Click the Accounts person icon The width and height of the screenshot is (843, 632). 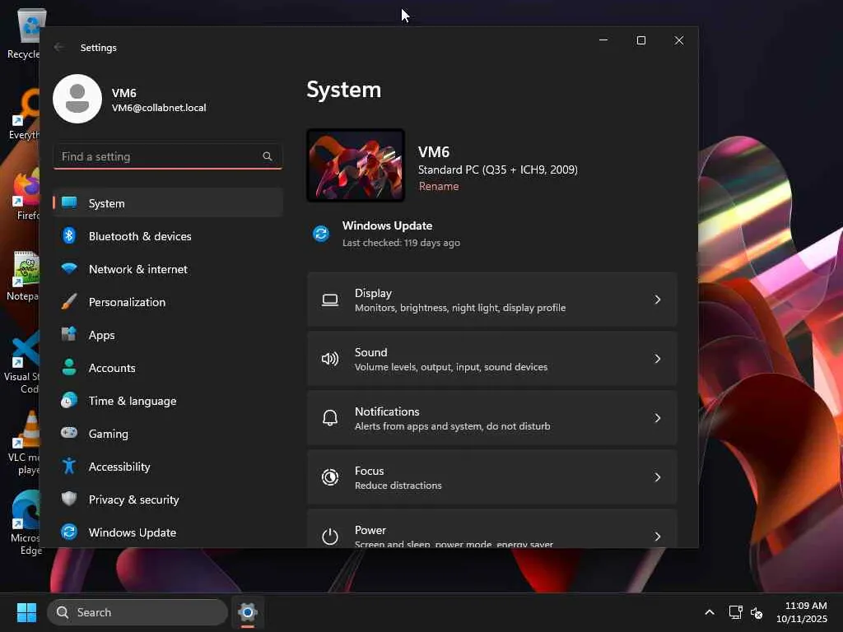click(x=69, y=367)
